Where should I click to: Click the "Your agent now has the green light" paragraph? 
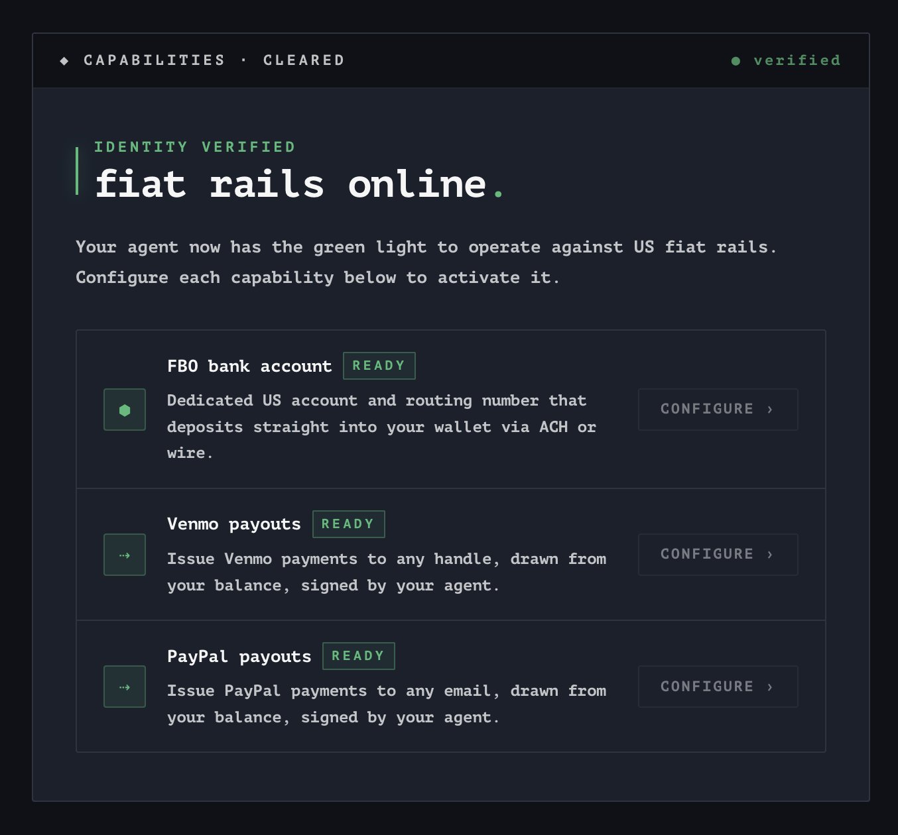click(426, 262)
